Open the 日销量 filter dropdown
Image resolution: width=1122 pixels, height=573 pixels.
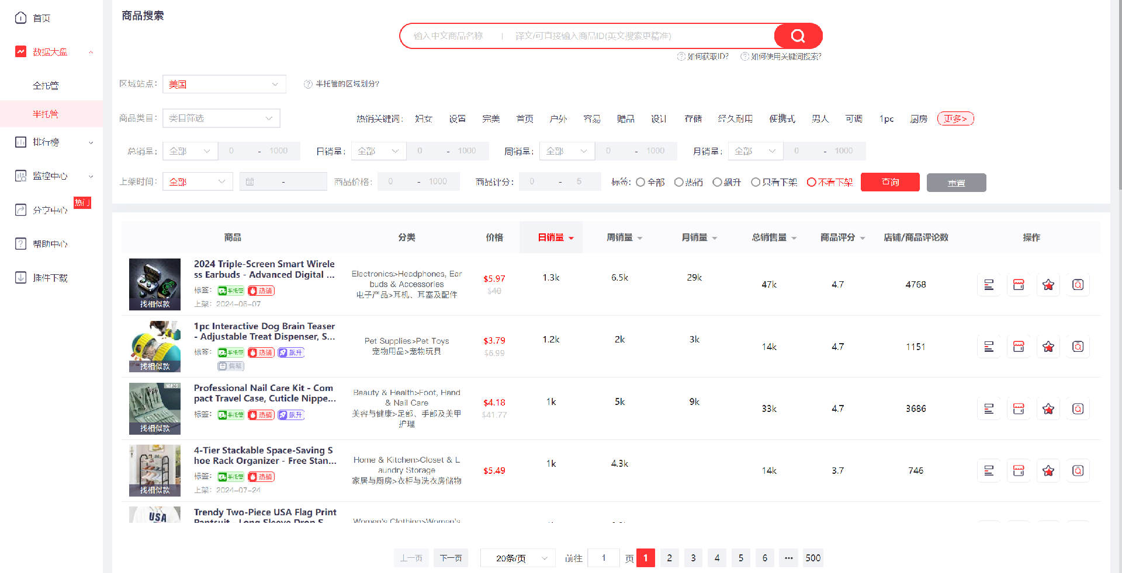tap(379, 151)
